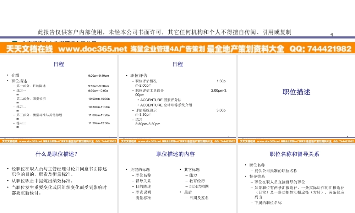Select the 教育经历 sub-item

[197, 181]
